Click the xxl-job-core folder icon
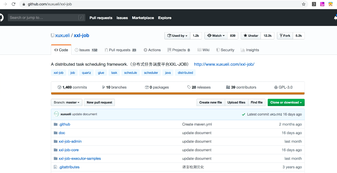This screenshot has height=173, width=337. pos(56,150)
